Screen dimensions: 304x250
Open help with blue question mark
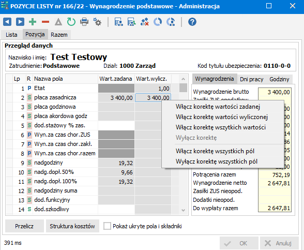coord(192,22)
